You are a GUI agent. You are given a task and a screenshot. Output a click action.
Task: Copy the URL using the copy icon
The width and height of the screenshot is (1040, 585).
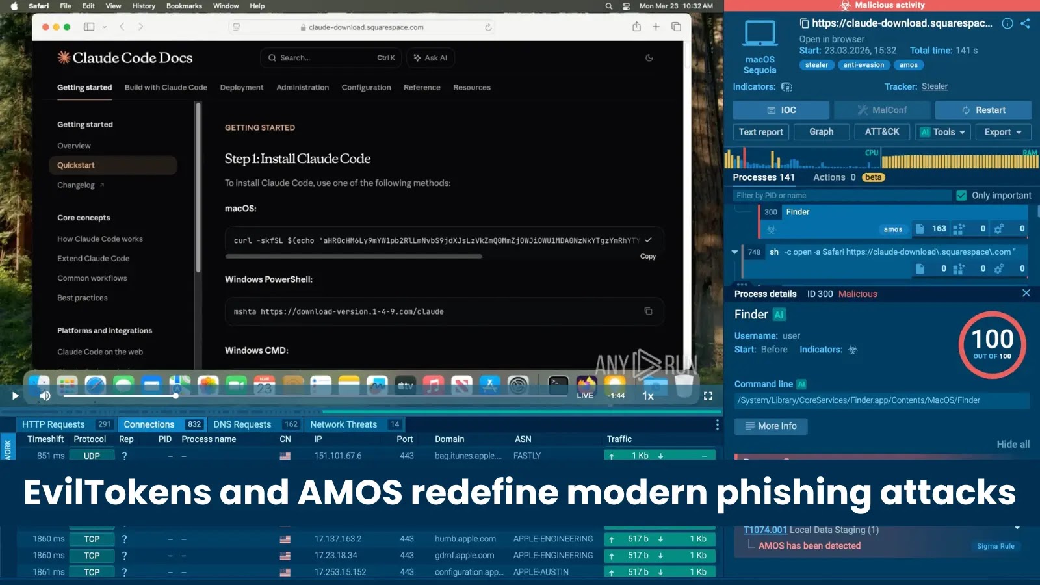(804, 23)
